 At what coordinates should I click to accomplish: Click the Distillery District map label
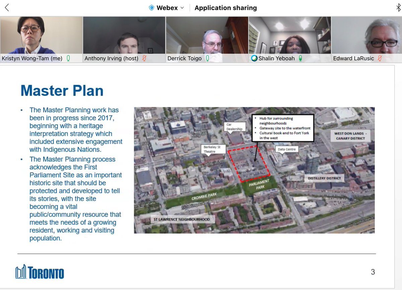click(x=324, y=178)
